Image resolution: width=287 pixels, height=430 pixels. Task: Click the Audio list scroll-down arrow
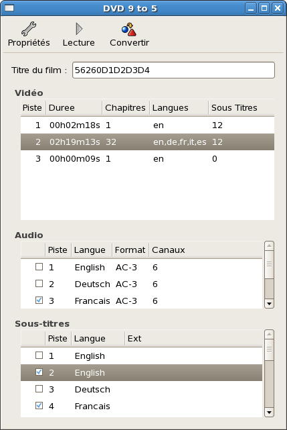[269, 303]
